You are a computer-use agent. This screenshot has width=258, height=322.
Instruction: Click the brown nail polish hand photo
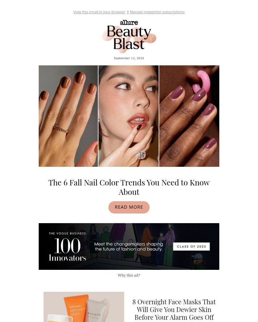tap(68, 116)
